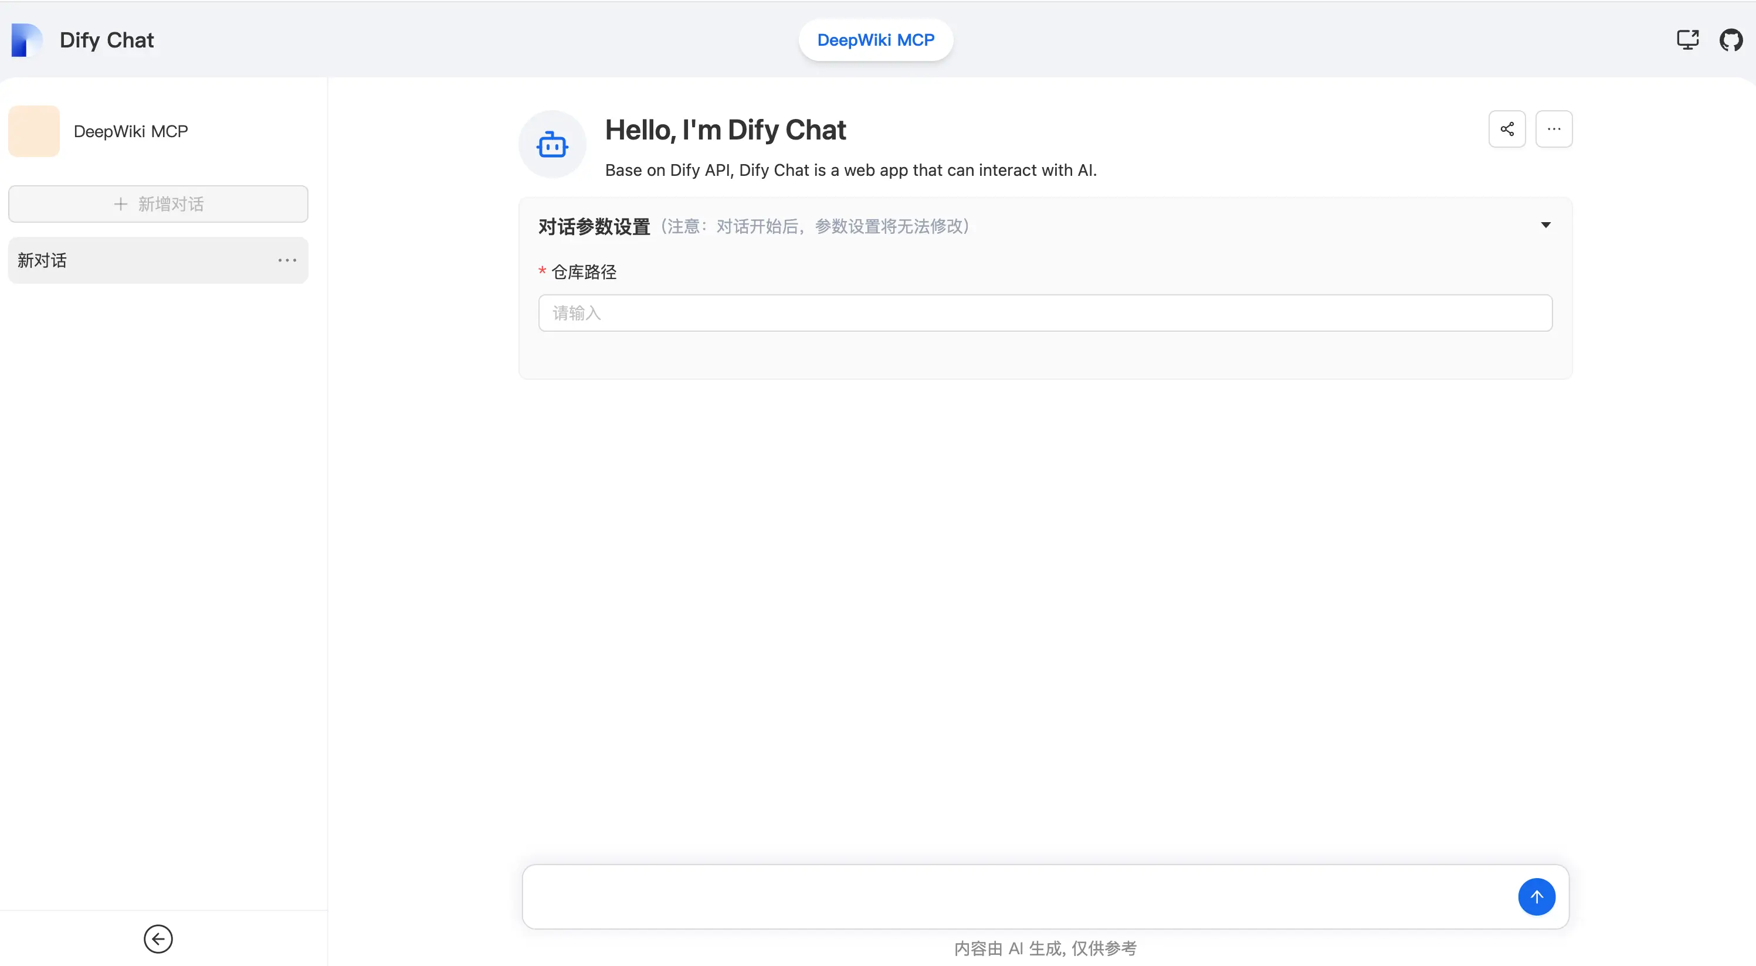Click the share icon button
The width and height of the screenshot is (1756, 966).
1507,129
